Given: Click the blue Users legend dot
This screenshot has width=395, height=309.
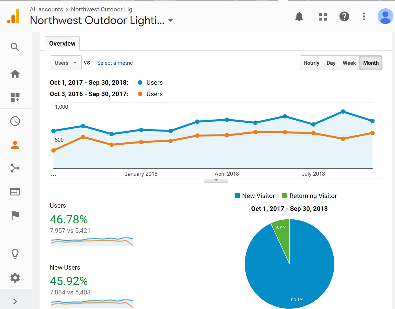Looking at the screenshot, I should point(140,82).
